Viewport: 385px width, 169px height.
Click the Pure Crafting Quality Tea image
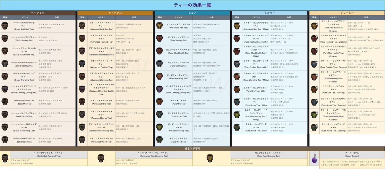tap(159, 89)
